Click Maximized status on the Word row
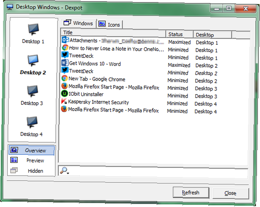This screenshot has width=260, height=207. 179,65
